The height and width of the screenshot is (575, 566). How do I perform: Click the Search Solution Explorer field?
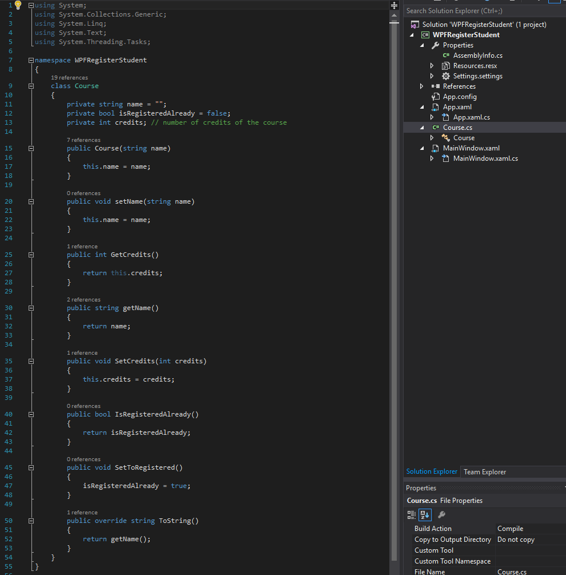click(485, 11)
